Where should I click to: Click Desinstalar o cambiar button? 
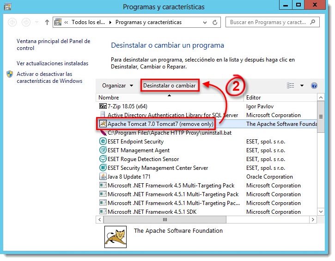point(170,86)
